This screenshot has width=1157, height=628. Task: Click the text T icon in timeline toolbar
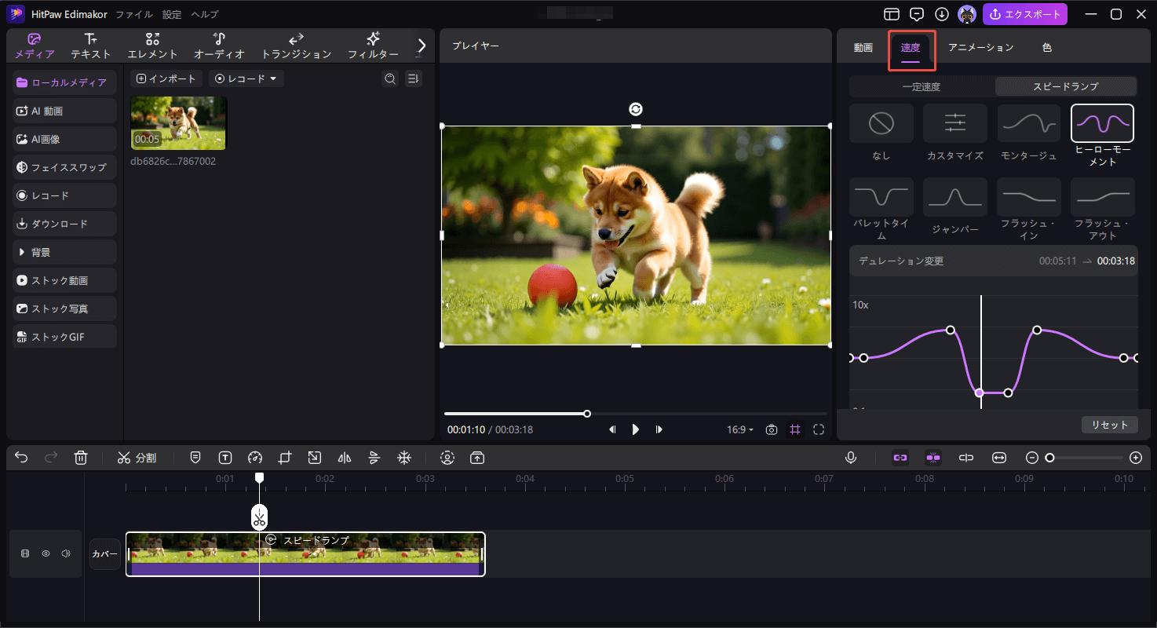[225, 458]
